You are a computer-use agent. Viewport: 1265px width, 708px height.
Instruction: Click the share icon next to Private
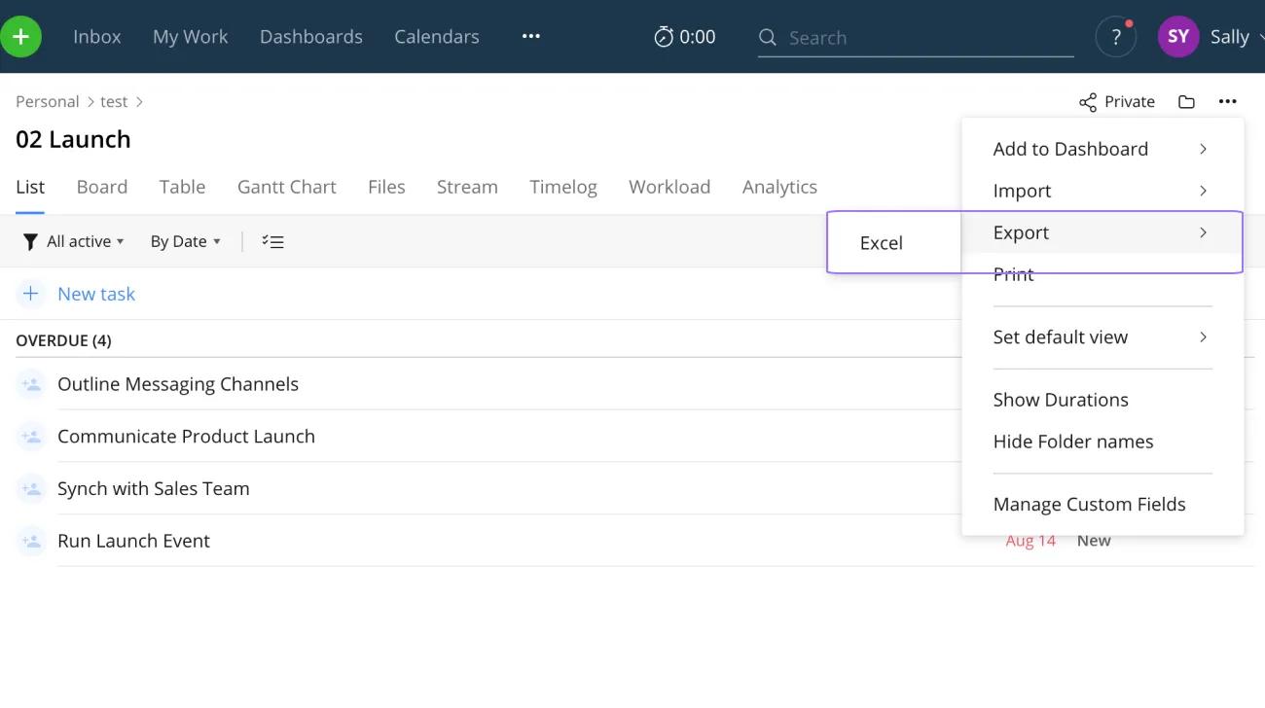[x=1086, y=101]
